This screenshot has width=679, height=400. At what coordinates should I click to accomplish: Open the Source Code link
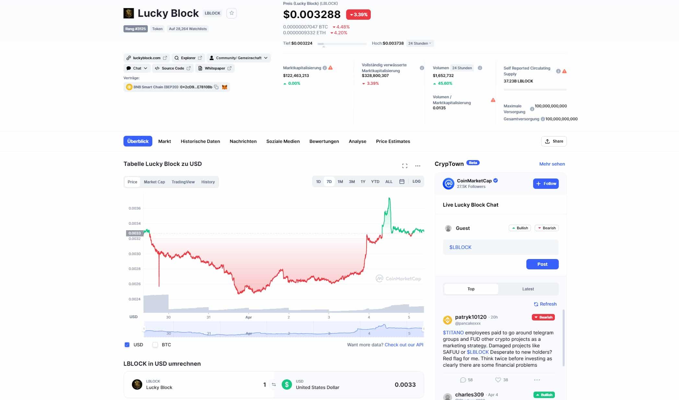coord(173,68)
